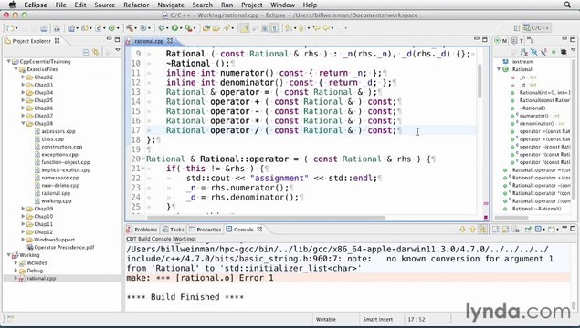This screenshot has width=580, height=328.
Task: Toggle Hide Non-Public Members in Outline
Action: 554,52
